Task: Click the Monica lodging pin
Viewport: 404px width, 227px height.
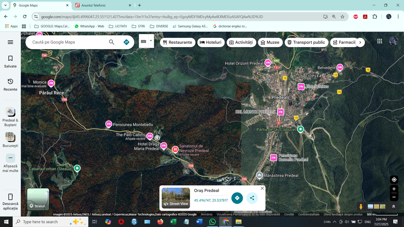Action: click(51, 83)
